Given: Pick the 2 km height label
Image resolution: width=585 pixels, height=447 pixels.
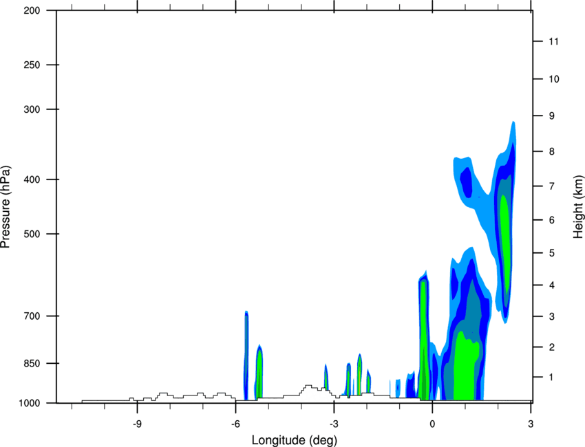Looking at the screenshot, I should coord(551,347).
